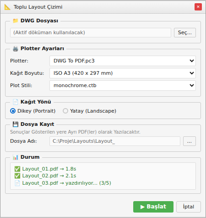Click the Plotter Ayarları group title

tap(42, 48)
